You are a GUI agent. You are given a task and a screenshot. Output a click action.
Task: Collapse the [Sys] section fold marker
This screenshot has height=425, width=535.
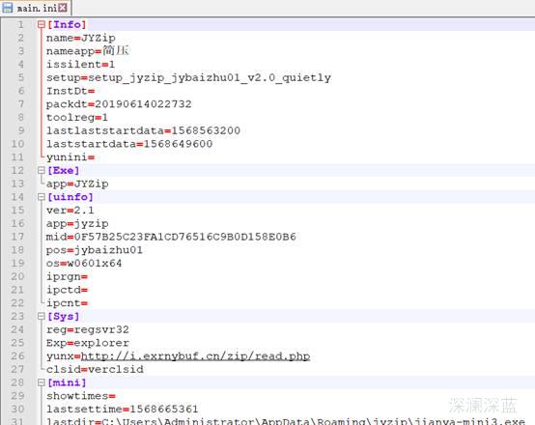[x=42, y=316]
